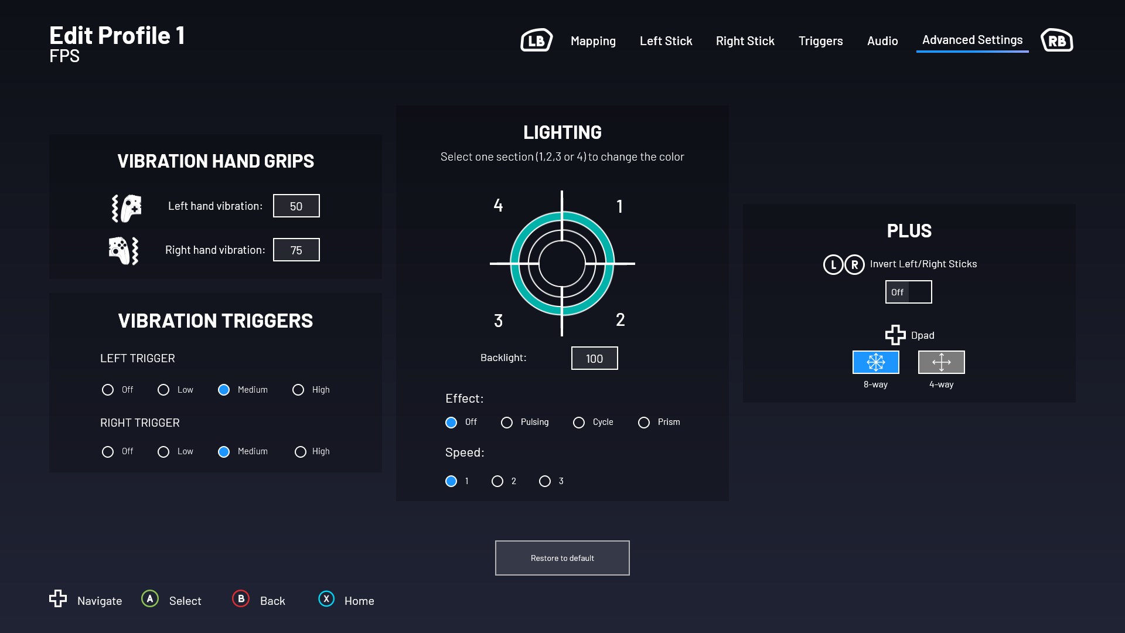Click the X Home button icon
Image resolution: width=1125 pixels, height=633 pixels.
pos(326,599)
